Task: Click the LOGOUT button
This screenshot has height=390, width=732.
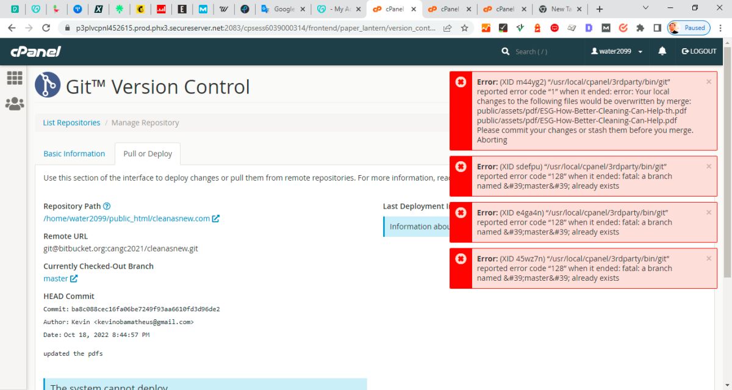Action: (x=699, y=51)
